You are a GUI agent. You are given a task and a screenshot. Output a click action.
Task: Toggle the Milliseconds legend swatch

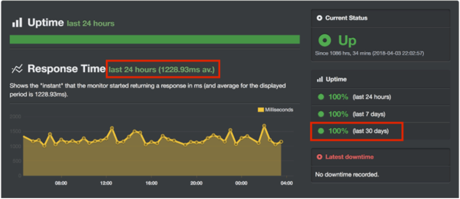tap(260, 109)
